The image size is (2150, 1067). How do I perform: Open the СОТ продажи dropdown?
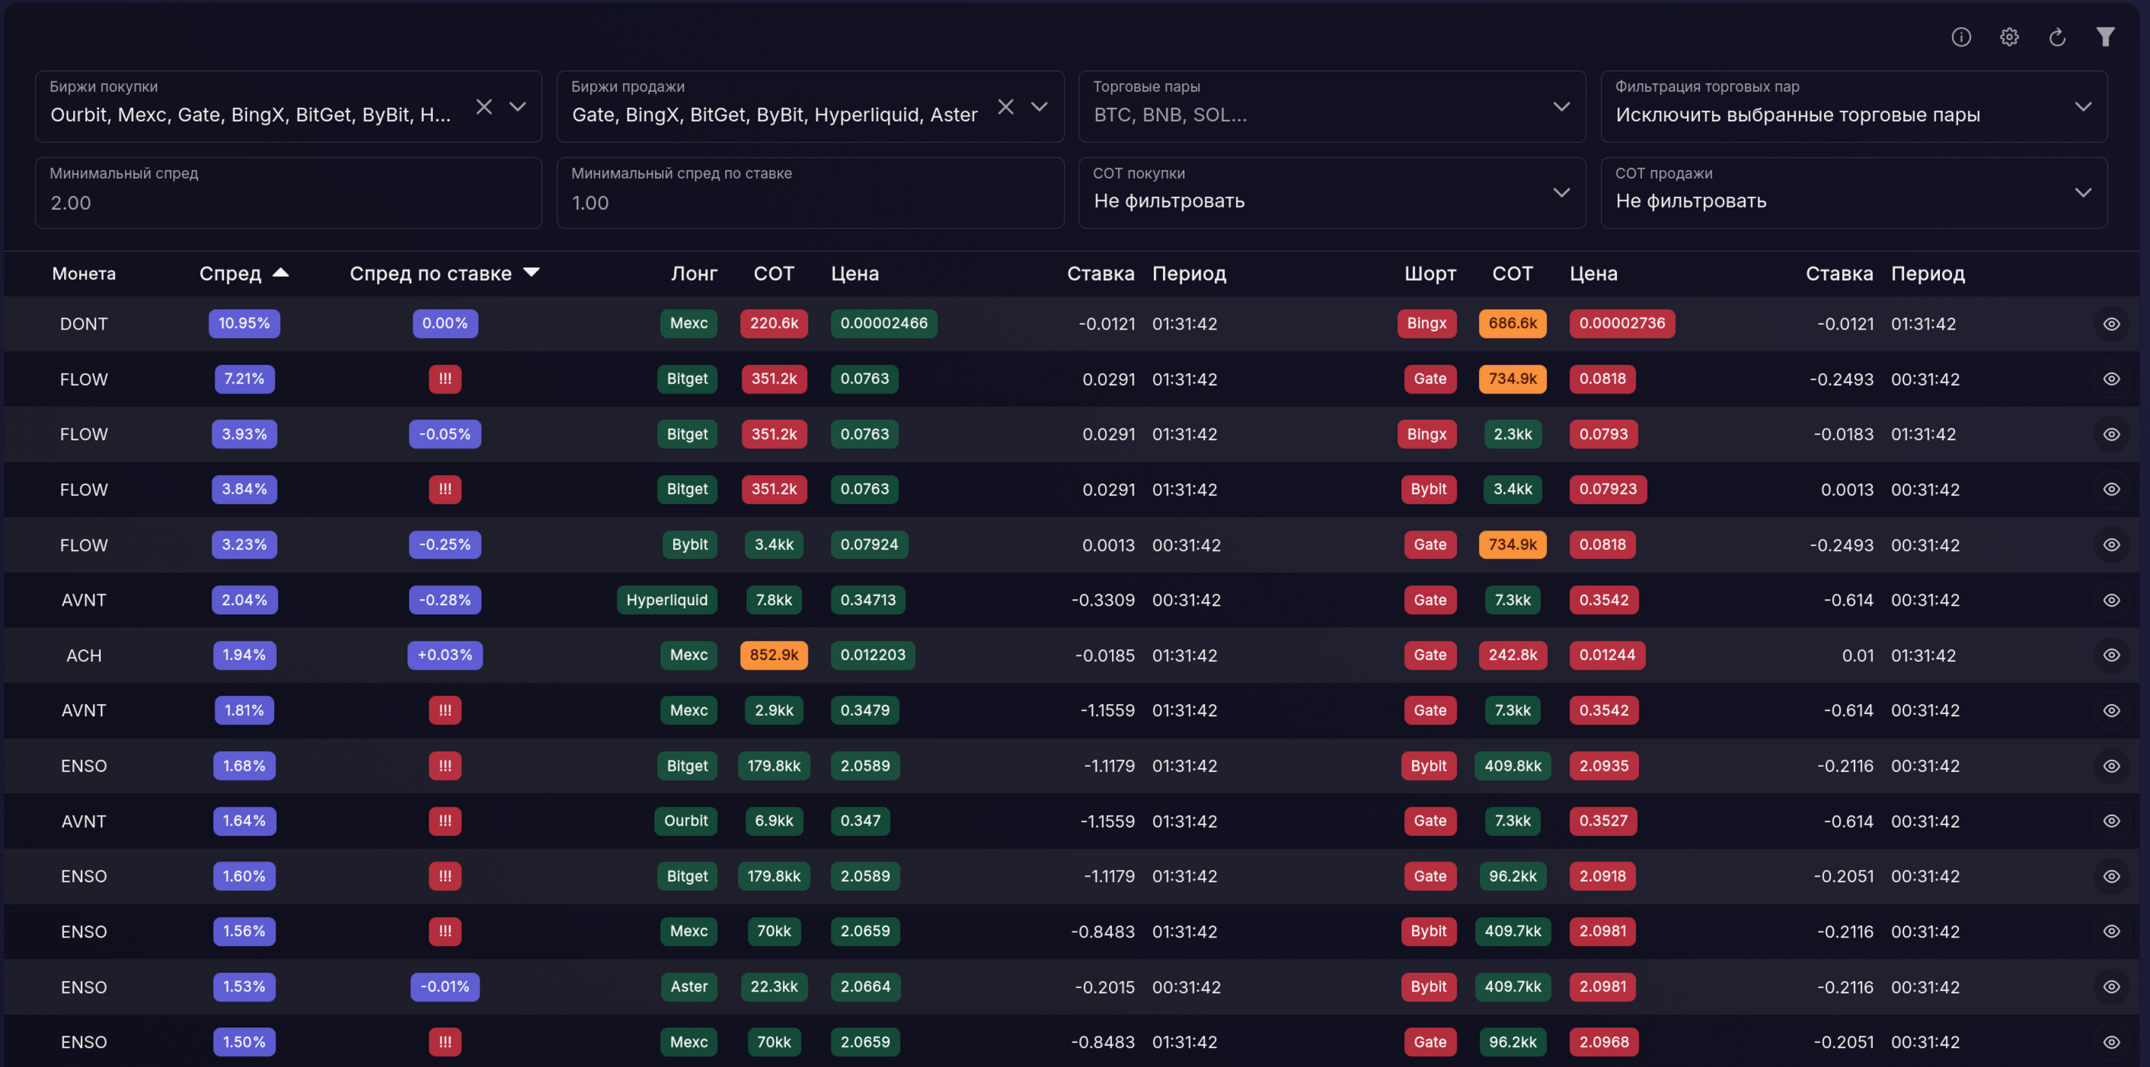[x=1854, y=193]
